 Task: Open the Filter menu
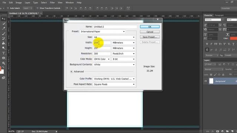[52, 3]
